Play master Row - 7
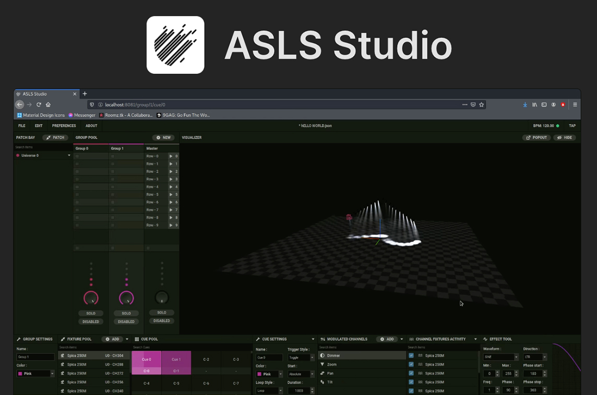The height and width of the screenshot is (395, 597). 171,210
